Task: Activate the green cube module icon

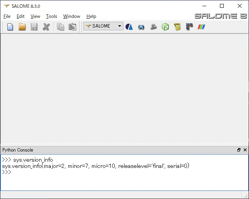Action: pos(165,27)
